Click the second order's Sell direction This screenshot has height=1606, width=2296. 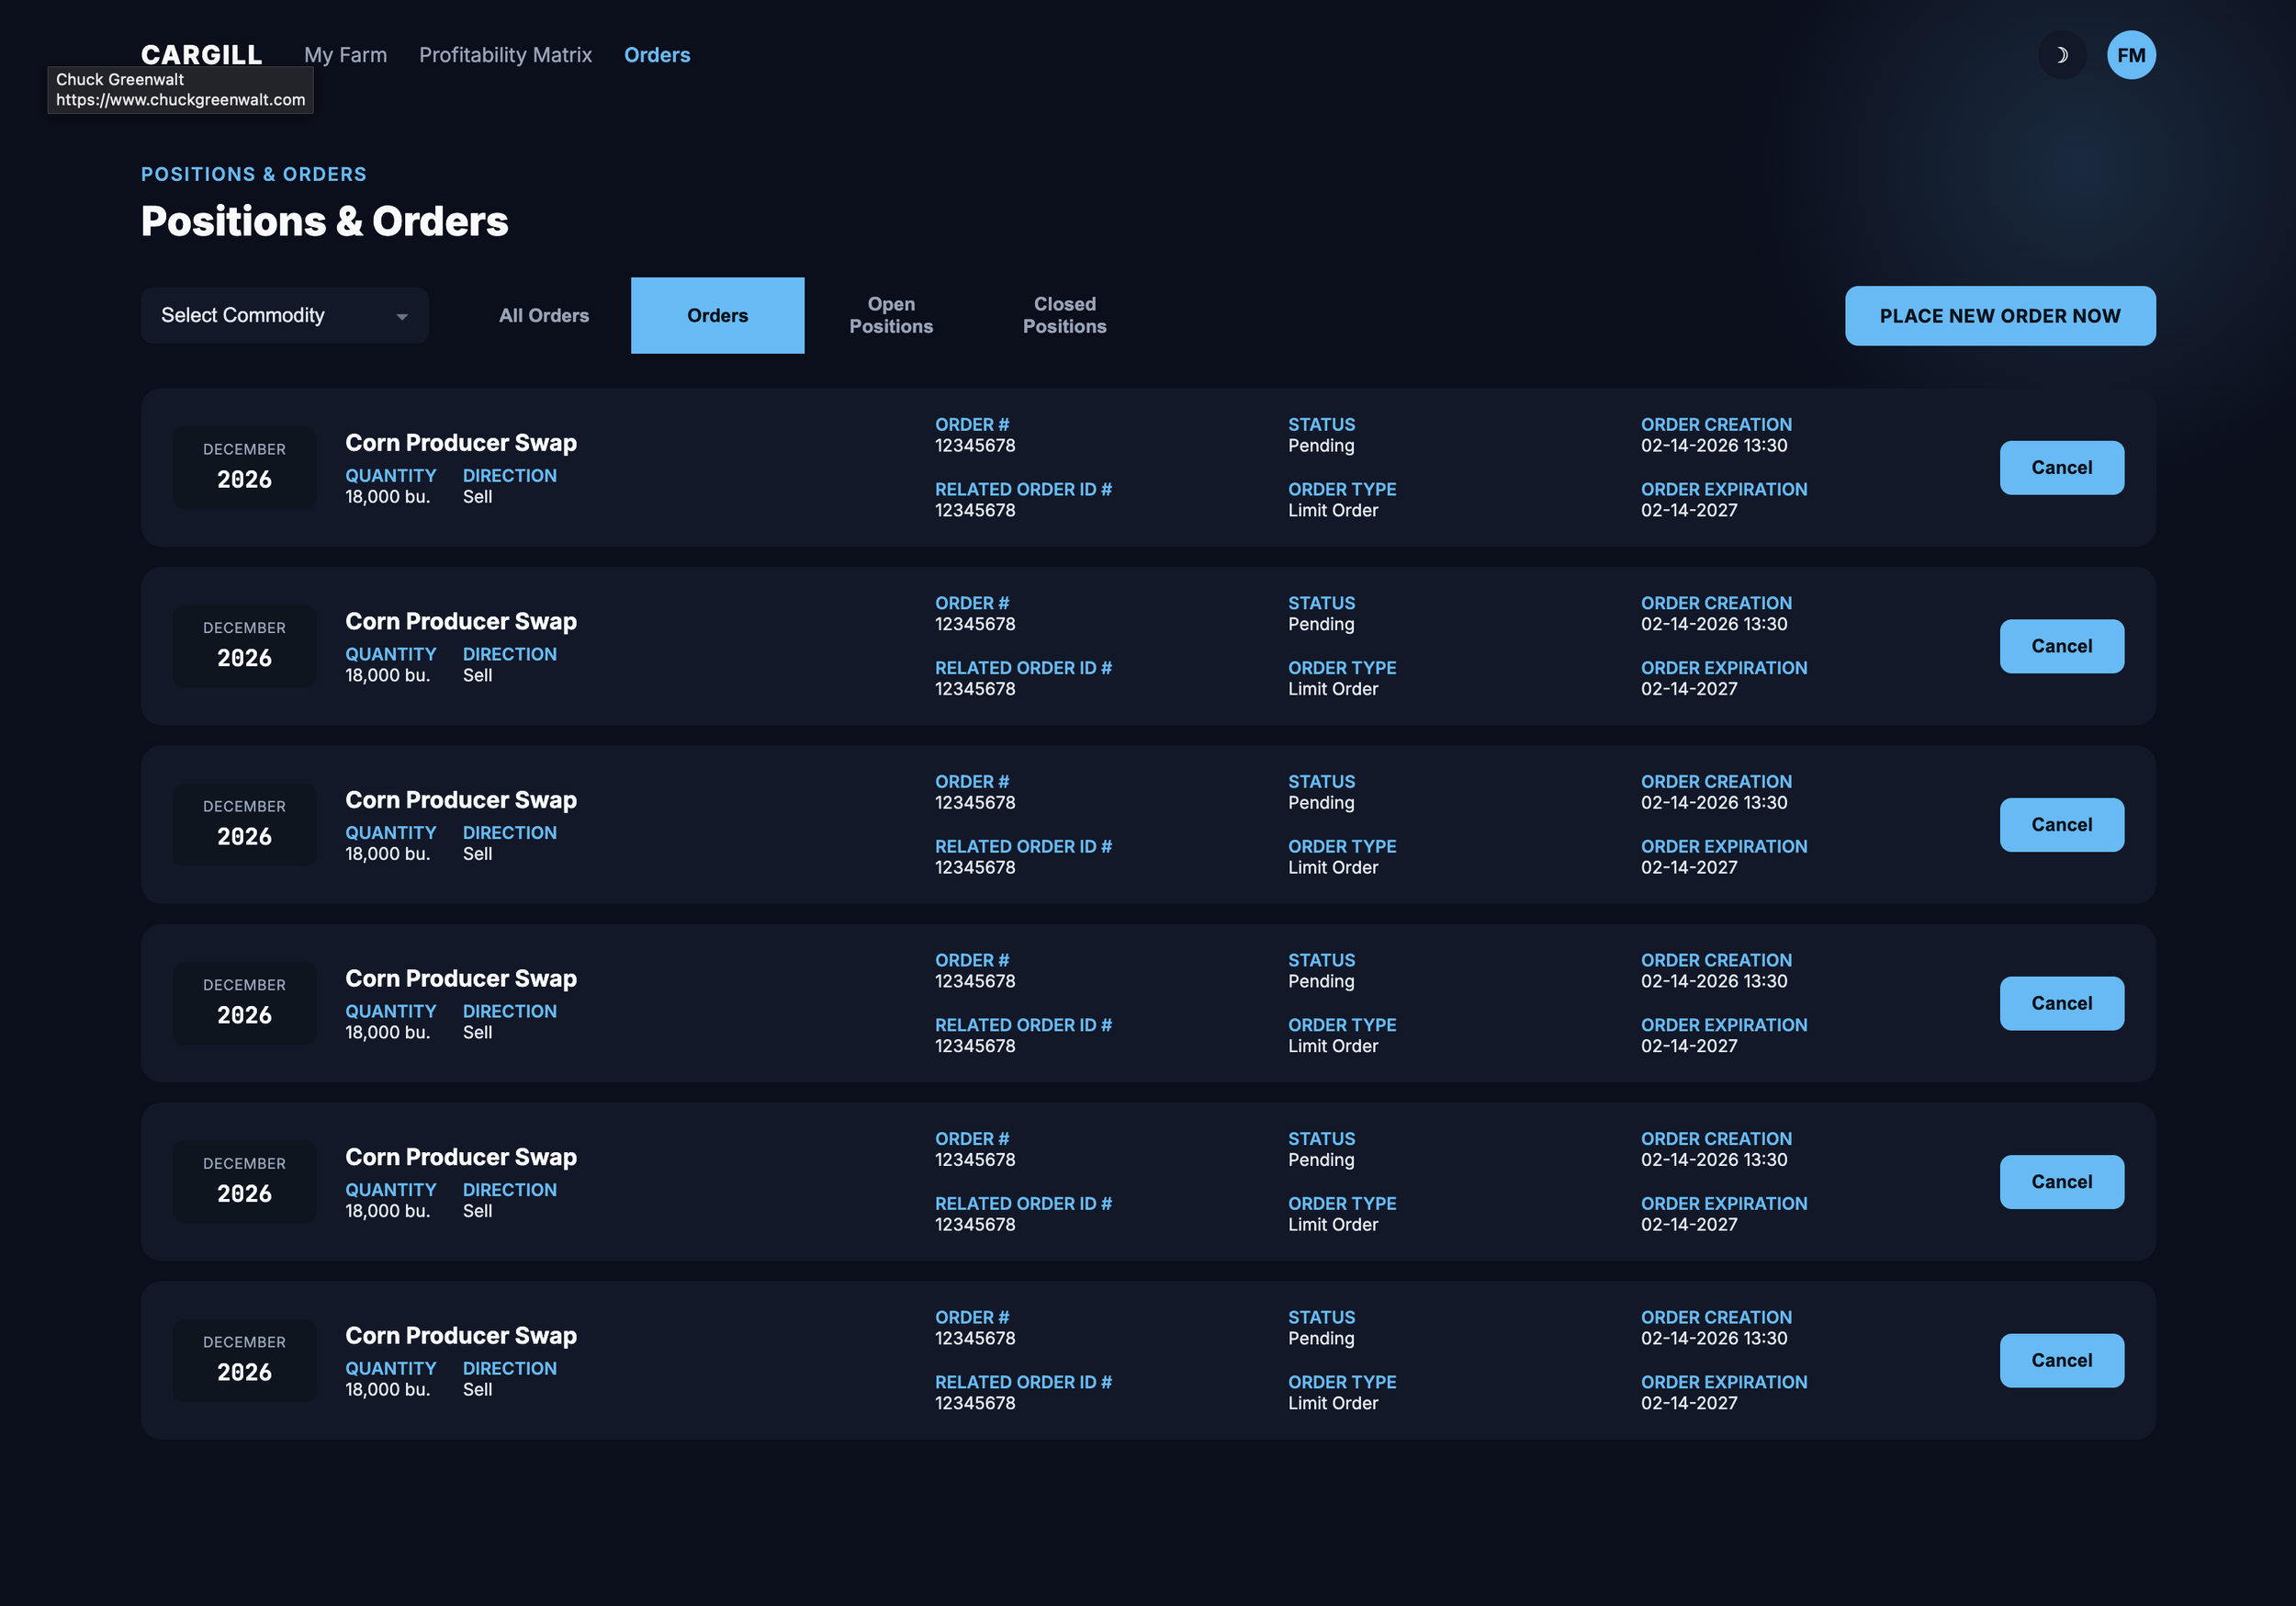coord(477,675)
